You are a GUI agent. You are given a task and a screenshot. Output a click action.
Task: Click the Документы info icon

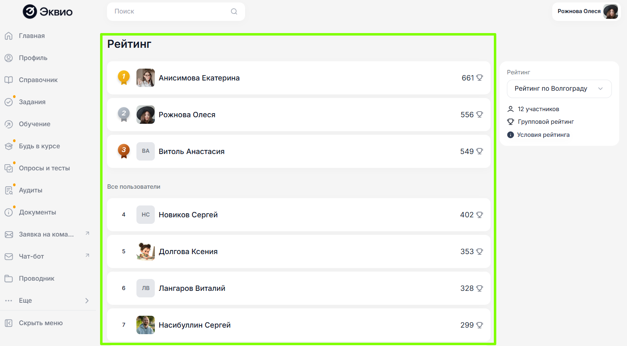[9, 212]
